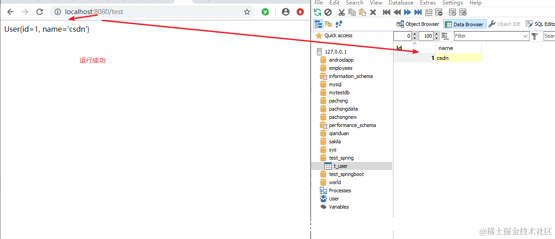Go to next record icon
Viewport: 555px width, 239px height.
pos(408,12)
